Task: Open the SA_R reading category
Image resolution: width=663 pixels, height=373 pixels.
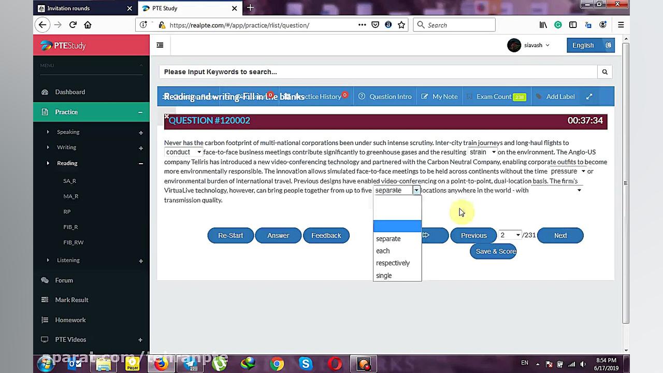Action: 69,181
